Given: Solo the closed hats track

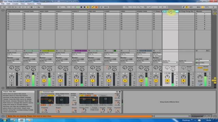Looking at the screenshot, I should pos(28,83).
